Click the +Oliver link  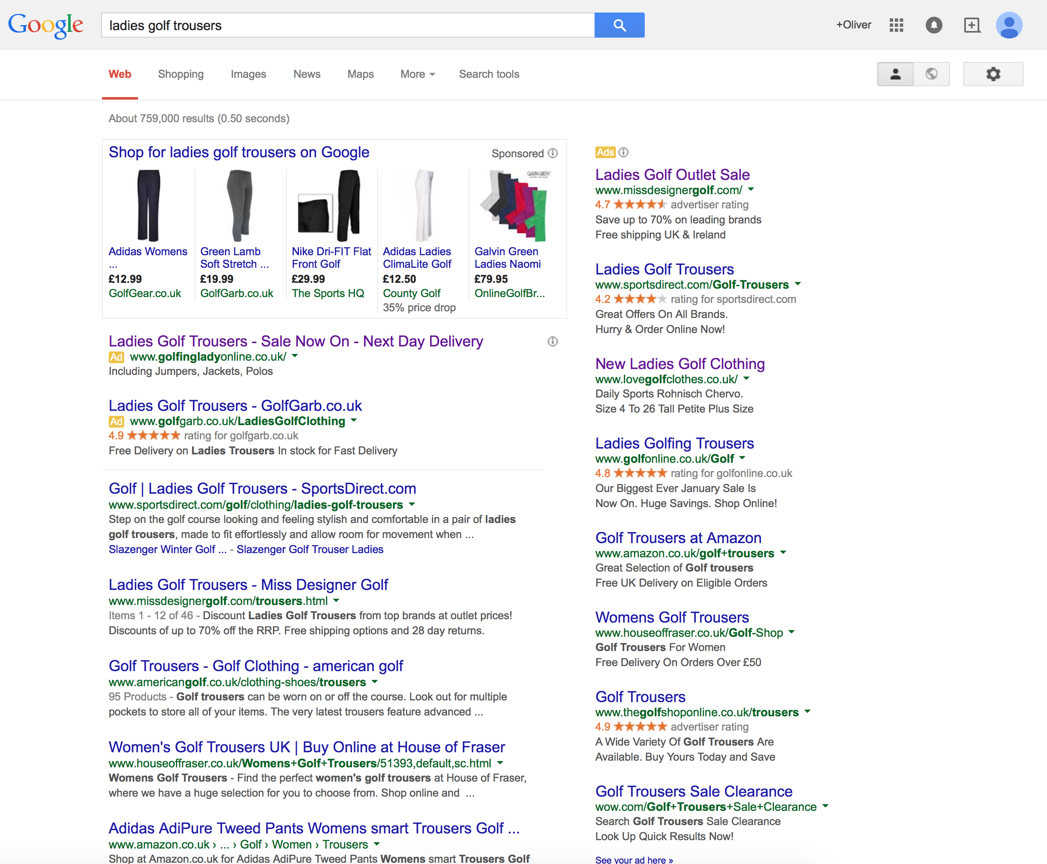853,25
